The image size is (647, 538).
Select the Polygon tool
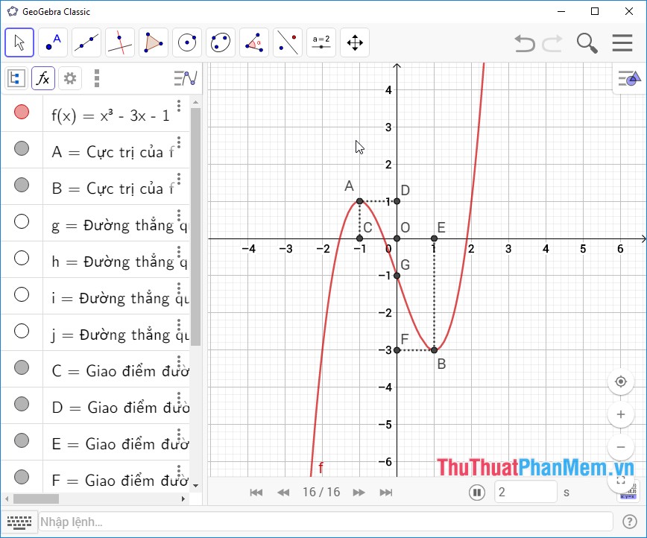point(154,42)
